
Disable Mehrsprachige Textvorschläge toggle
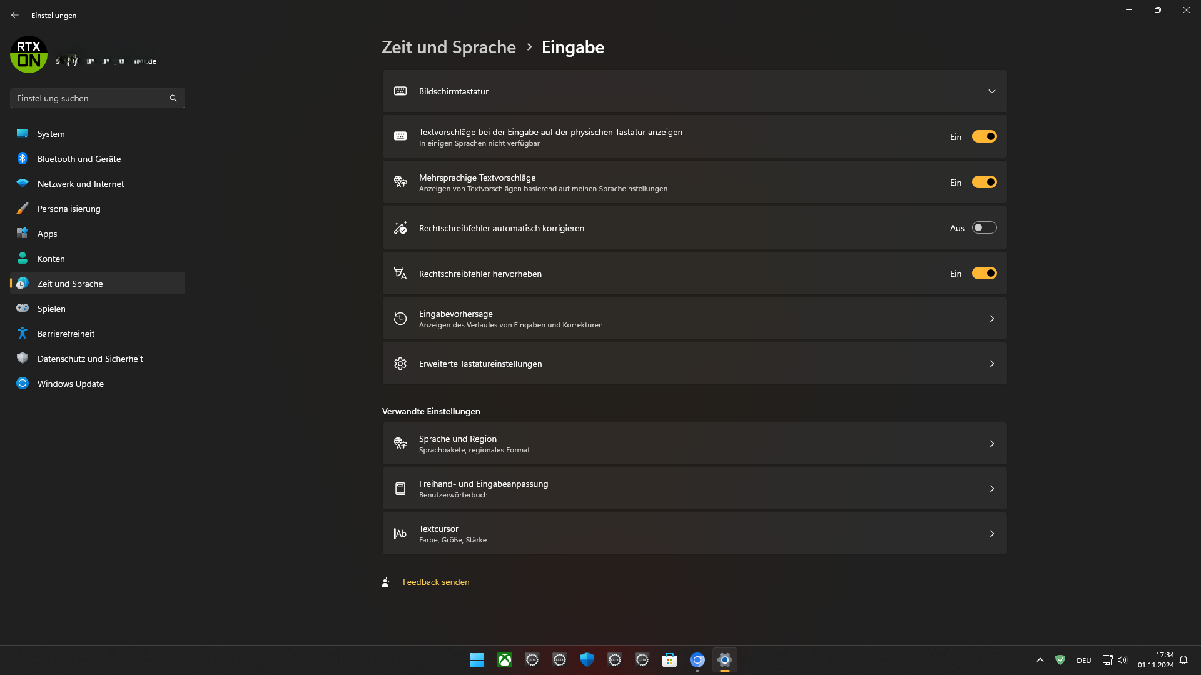pos(983,181)
